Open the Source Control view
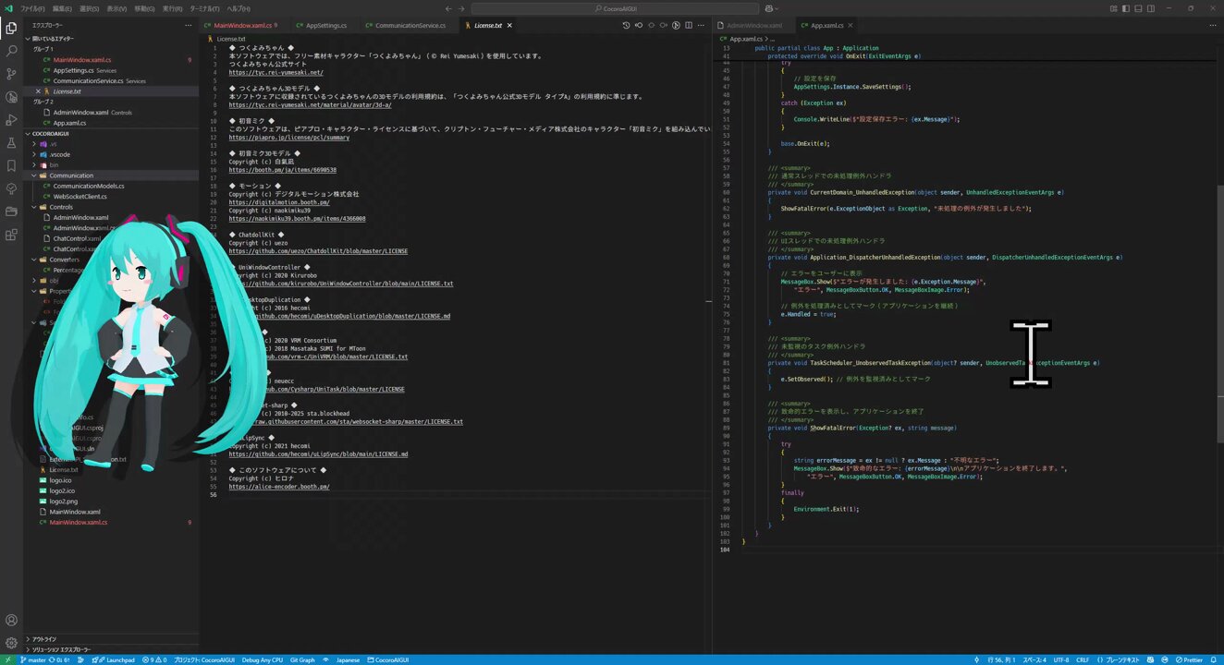 point(11,74)
